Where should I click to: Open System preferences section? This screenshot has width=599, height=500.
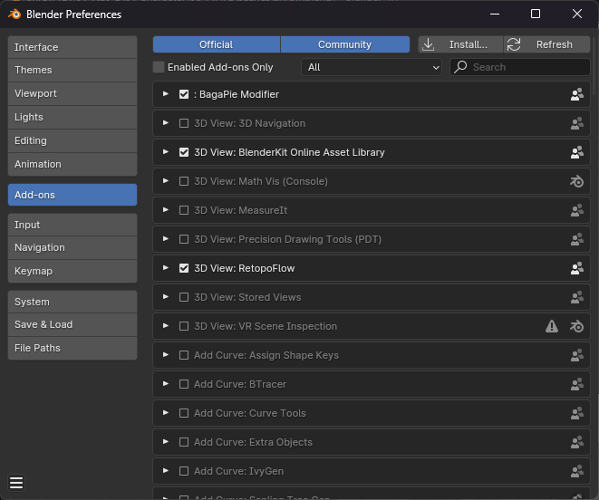[72, 302]
